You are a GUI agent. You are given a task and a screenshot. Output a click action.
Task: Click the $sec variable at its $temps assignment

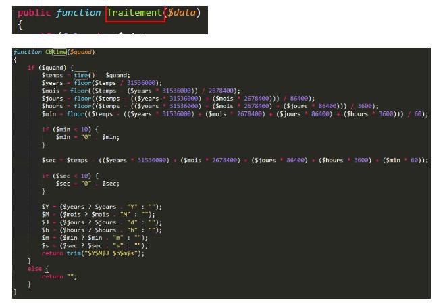49,160
